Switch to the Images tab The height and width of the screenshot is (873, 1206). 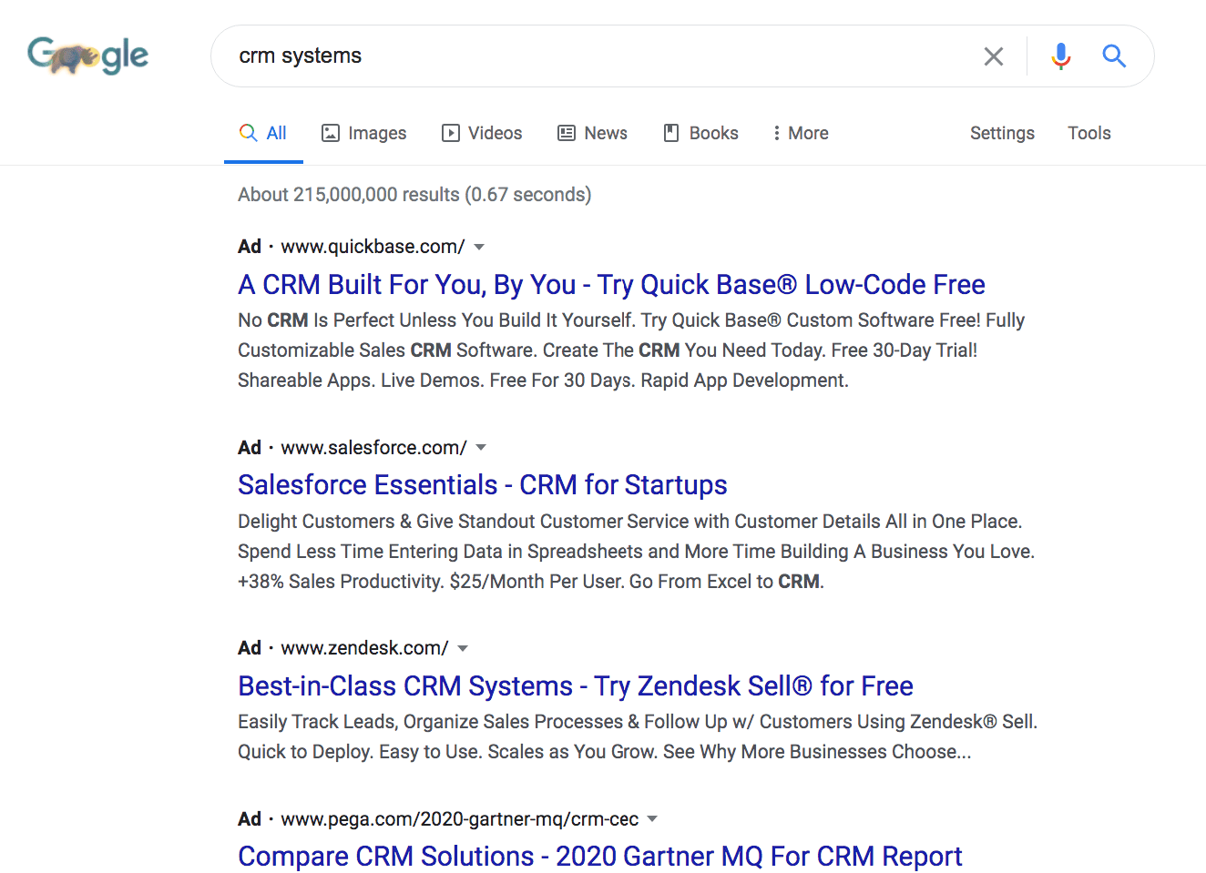(364, 133)
